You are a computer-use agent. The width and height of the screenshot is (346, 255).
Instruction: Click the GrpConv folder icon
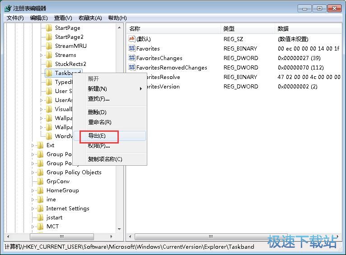pyautogui.click(x=40, y=181)
